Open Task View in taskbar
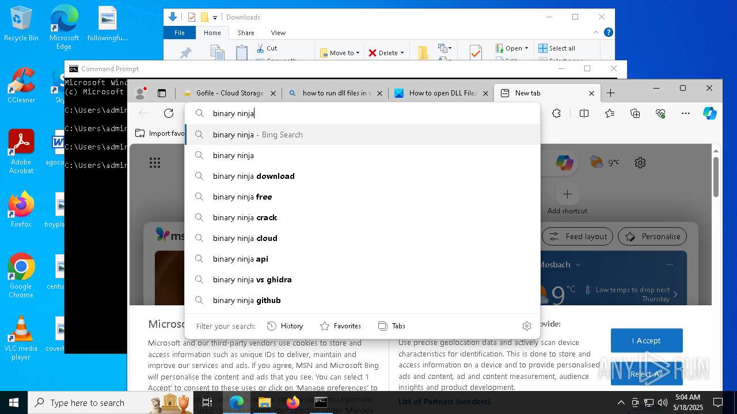 (x=207, y=402)
